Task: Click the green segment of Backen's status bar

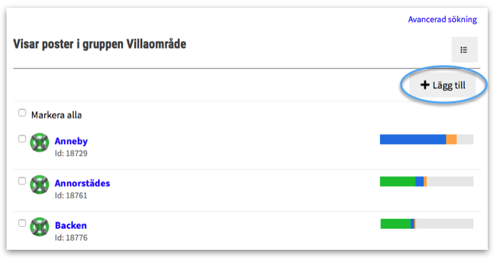Action: pyautogui.click(x=396, y=224)
